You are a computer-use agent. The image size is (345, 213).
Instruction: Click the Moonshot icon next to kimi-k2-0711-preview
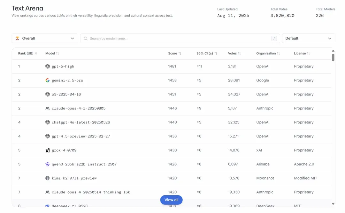[48, 178]
